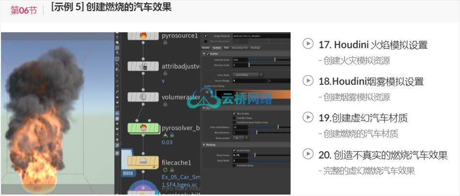This screenshot has height=196, width=460.
Task: Enable the Use Mask Ramp checkbox
Action: tap(234, 166)
